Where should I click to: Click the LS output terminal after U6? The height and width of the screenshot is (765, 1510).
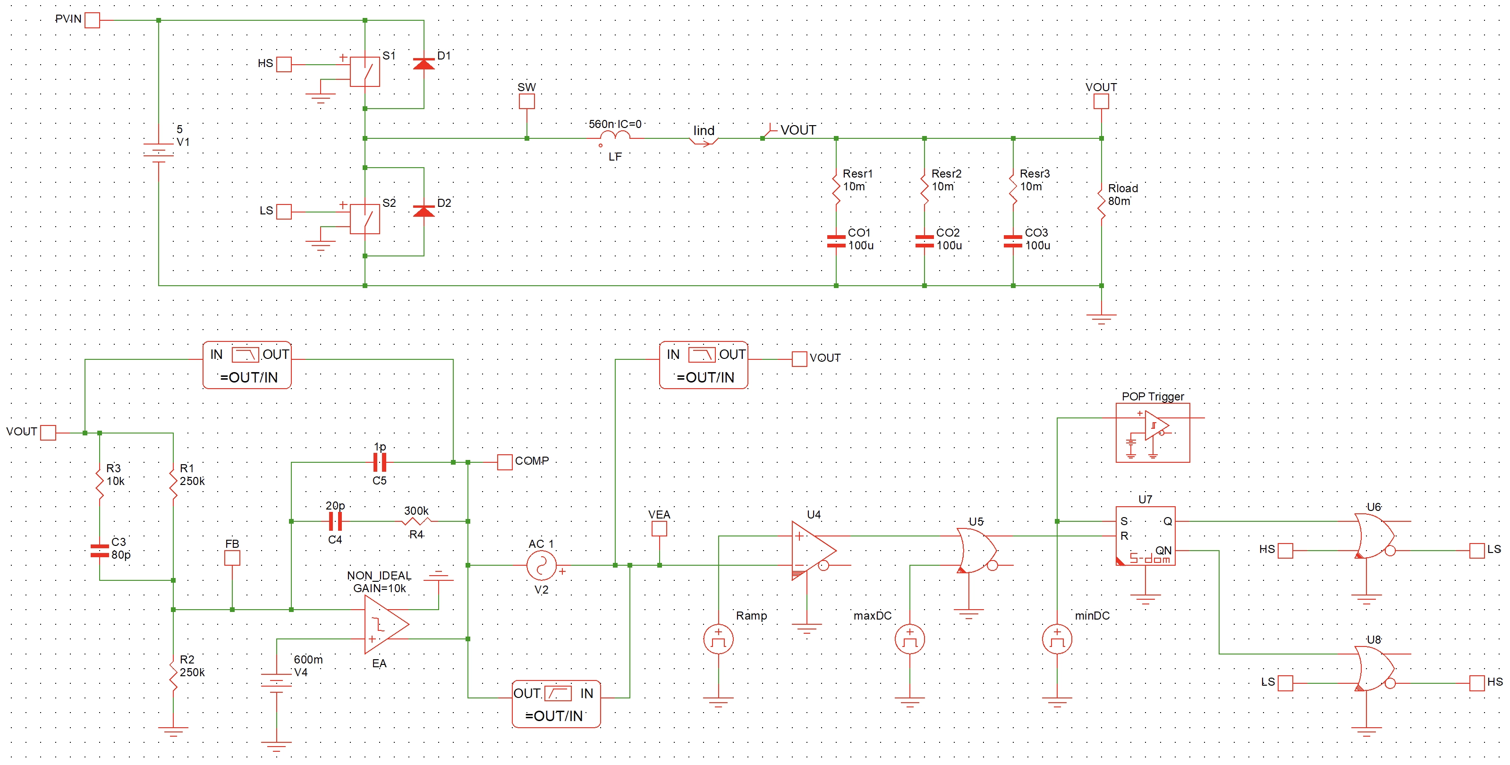click(1476, 551)
